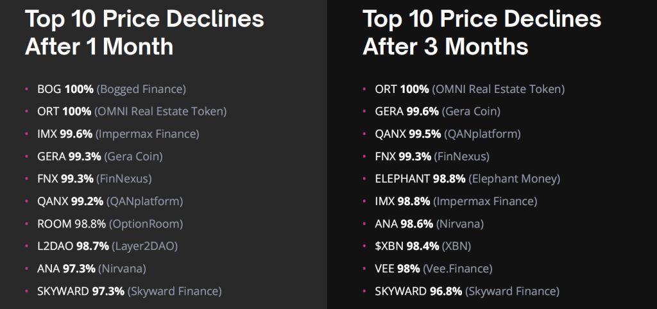Click the QANX 99.2% QANplatform entry
This screenshot has height=309, width=657.
pos(110,201)
